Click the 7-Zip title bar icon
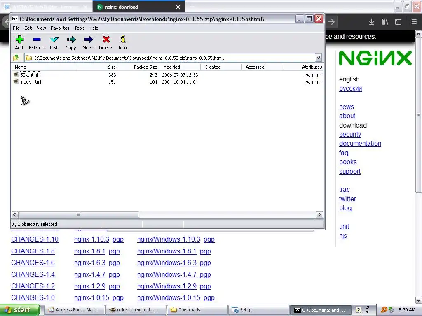The width and height of the screenshot is (422, 316). 15,19
